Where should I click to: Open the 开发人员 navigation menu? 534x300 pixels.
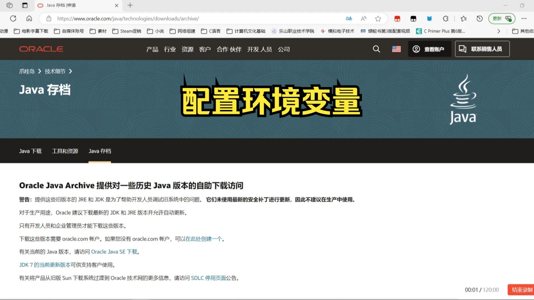(x=259, y=49)
